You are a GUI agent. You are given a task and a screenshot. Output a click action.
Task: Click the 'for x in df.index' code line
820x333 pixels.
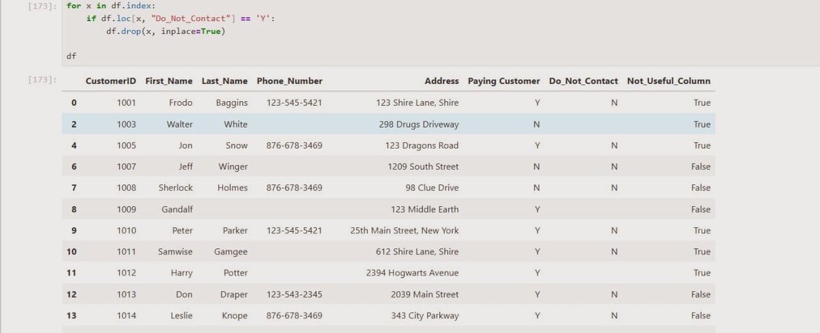pyautogui.click(x=112, y=5)
